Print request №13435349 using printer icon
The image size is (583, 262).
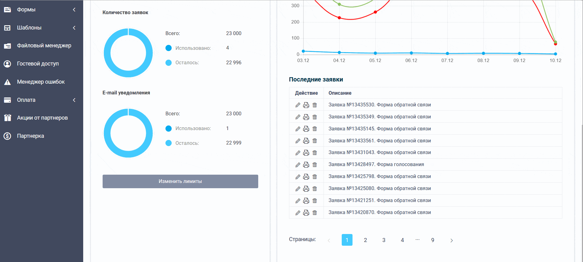coord(306,117)
